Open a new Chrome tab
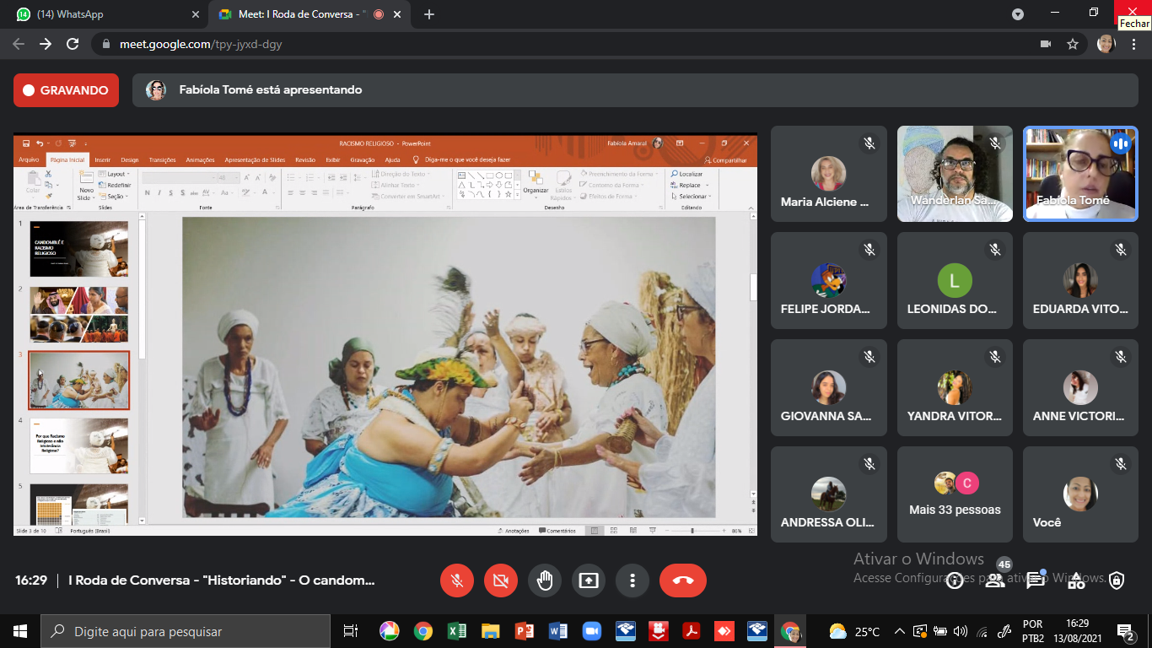This screenshot has width=1152, height=648. click(429, 14)
